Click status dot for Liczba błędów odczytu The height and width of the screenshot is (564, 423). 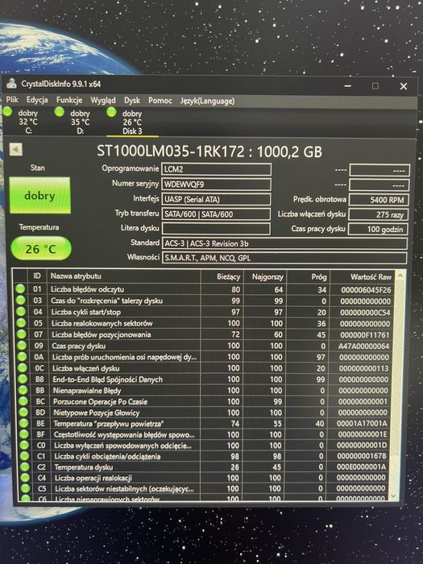(x=20, y=288)
